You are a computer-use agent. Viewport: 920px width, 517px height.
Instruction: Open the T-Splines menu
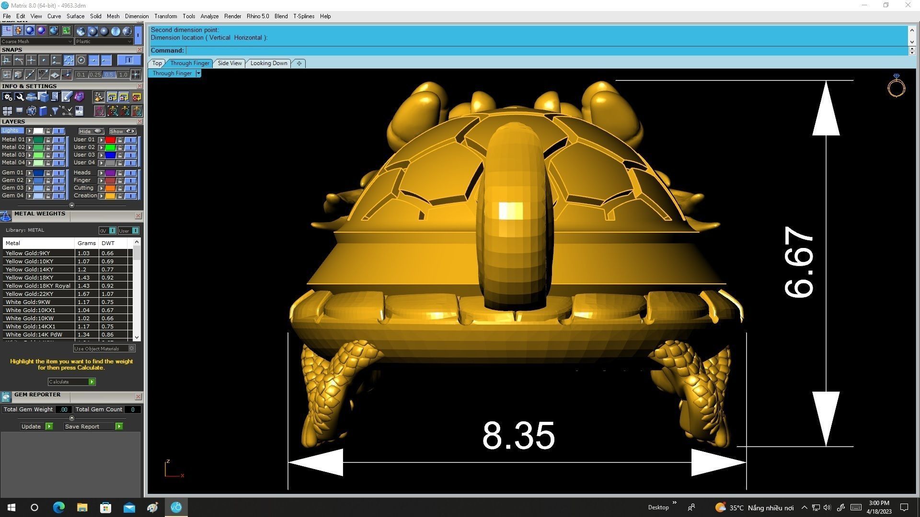click(x=304, y=16)
